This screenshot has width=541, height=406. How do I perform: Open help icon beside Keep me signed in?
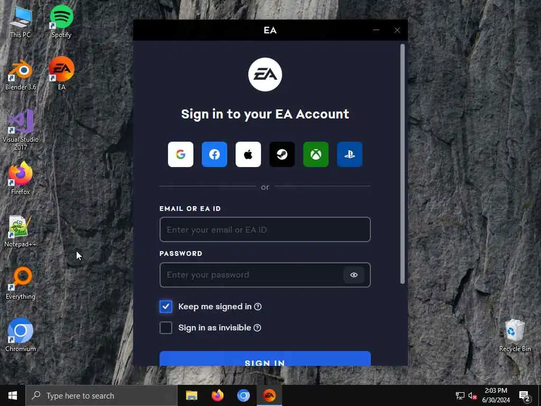point(258,307)
